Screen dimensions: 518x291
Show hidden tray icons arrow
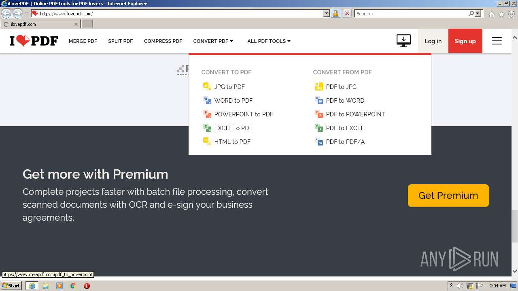[452, 286]
